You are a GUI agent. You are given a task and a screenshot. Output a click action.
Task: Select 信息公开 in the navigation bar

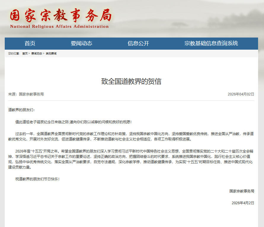(138, 43)
